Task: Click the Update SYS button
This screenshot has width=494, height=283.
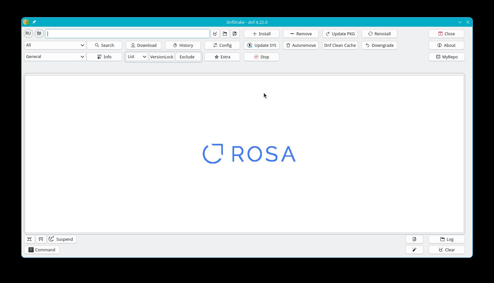Action: pos(262,45)
